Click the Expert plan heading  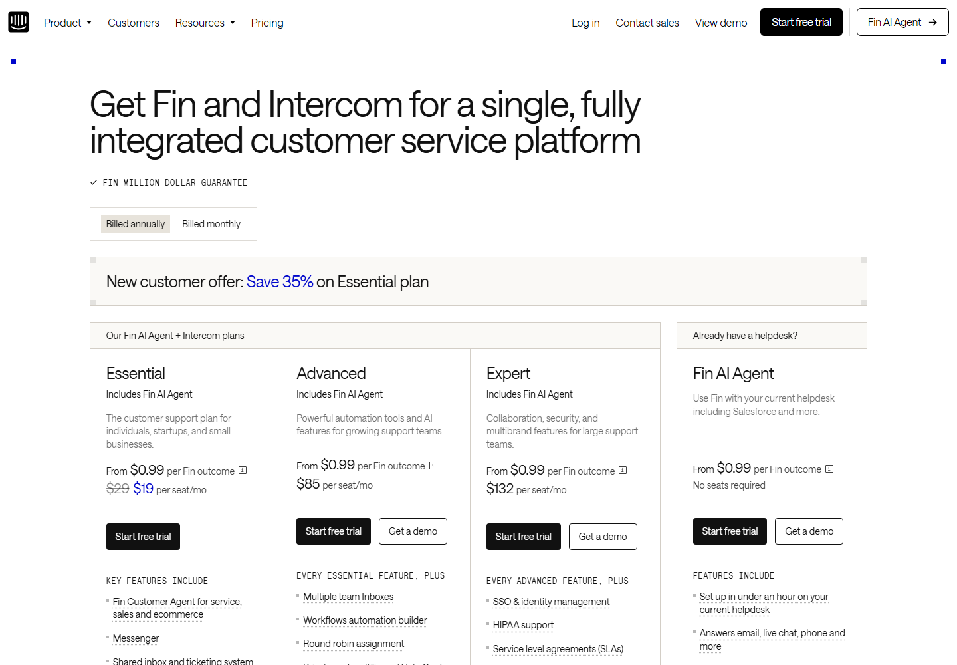(x=508, y=374)
